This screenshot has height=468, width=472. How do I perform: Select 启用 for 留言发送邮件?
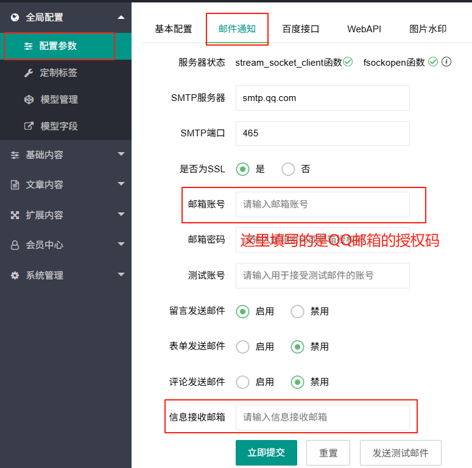[242, 312]
